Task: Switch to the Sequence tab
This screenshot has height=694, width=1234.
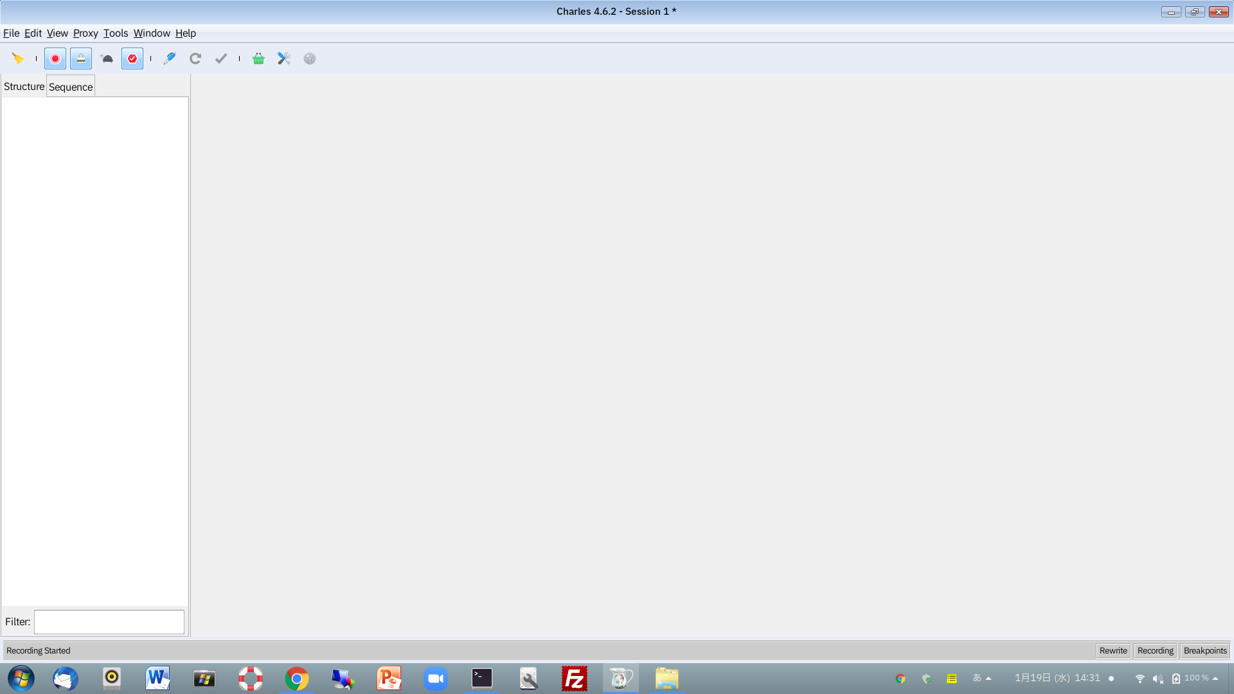Action: click(x=71, y=87)
